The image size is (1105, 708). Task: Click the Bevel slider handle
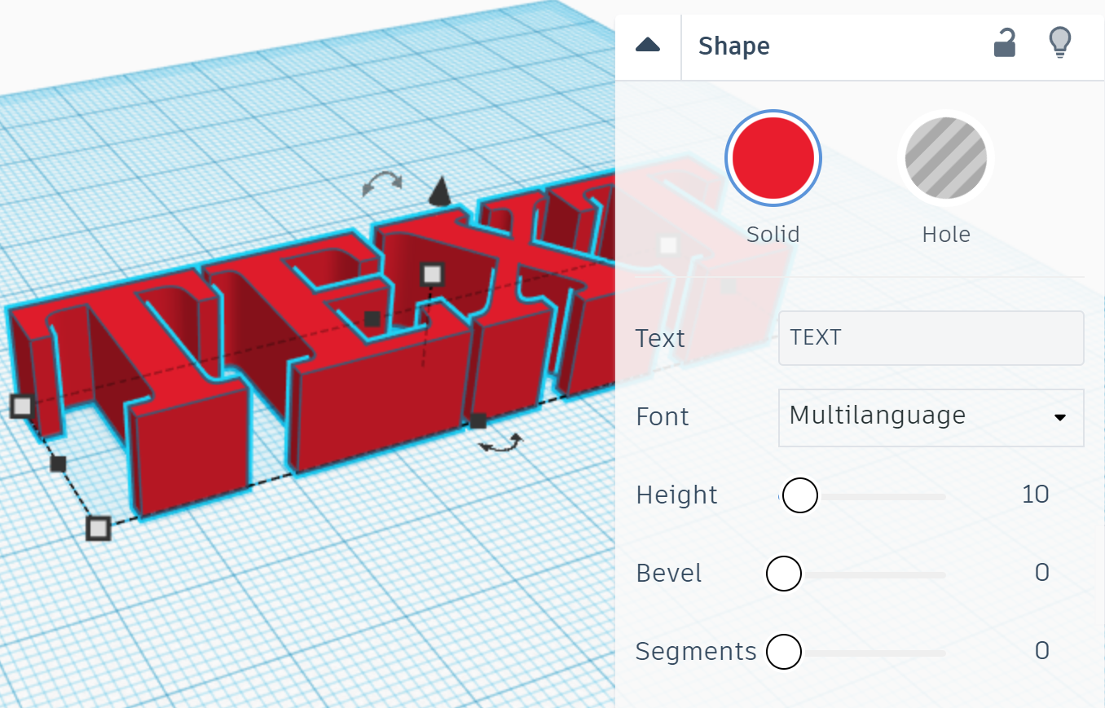pos(784,573)
